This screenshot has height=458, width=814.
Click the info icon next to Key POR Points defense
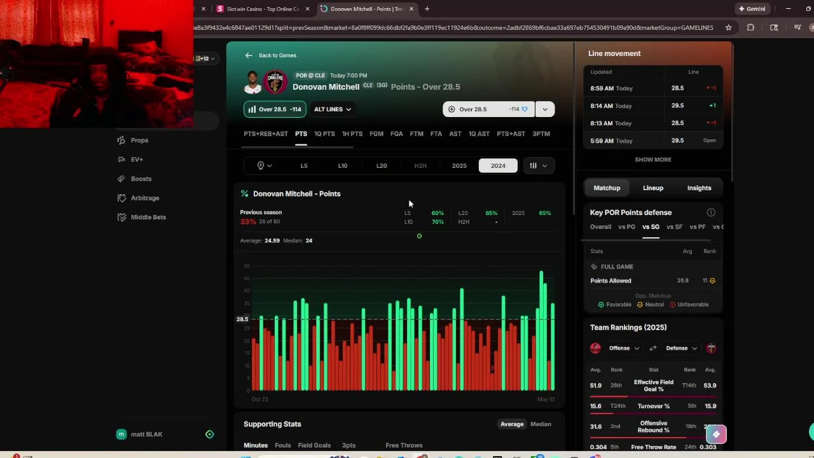click(x=711, y=212)
